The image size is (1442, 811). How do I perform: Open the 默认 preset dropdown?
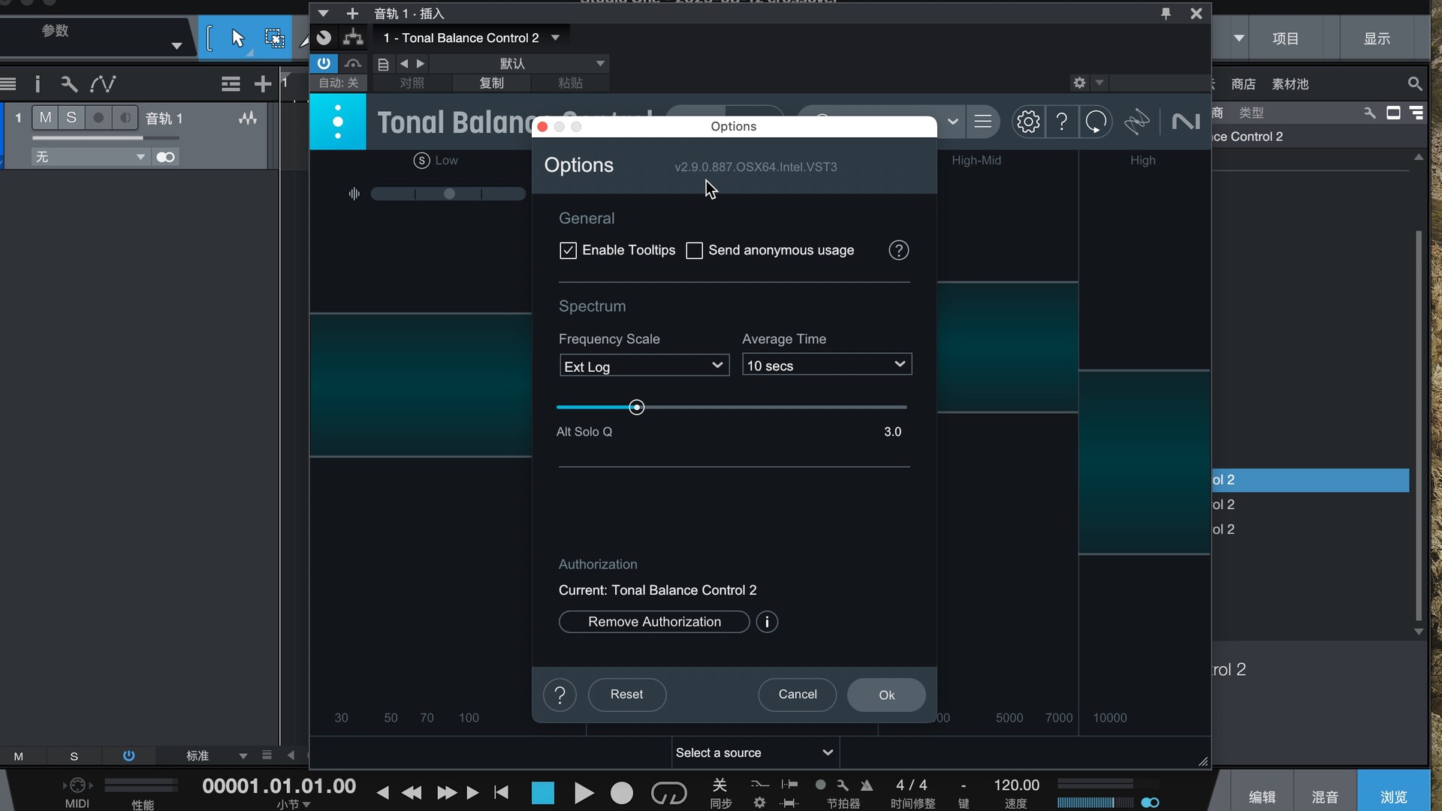pos(600,64)
